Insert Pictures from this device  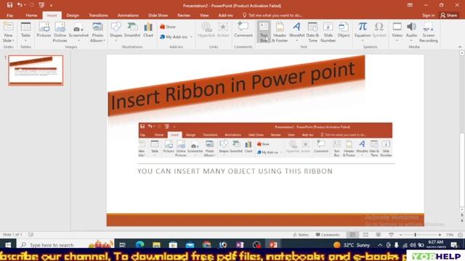(44, 30)
